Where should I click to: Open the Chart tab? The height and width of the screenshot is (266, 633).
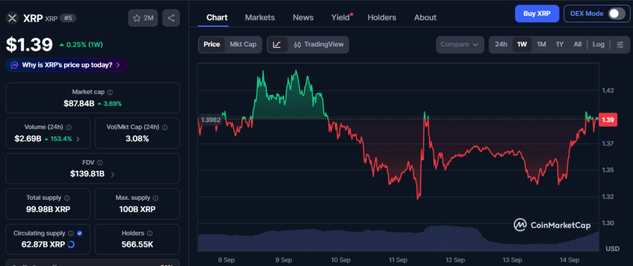click(217, 17)
